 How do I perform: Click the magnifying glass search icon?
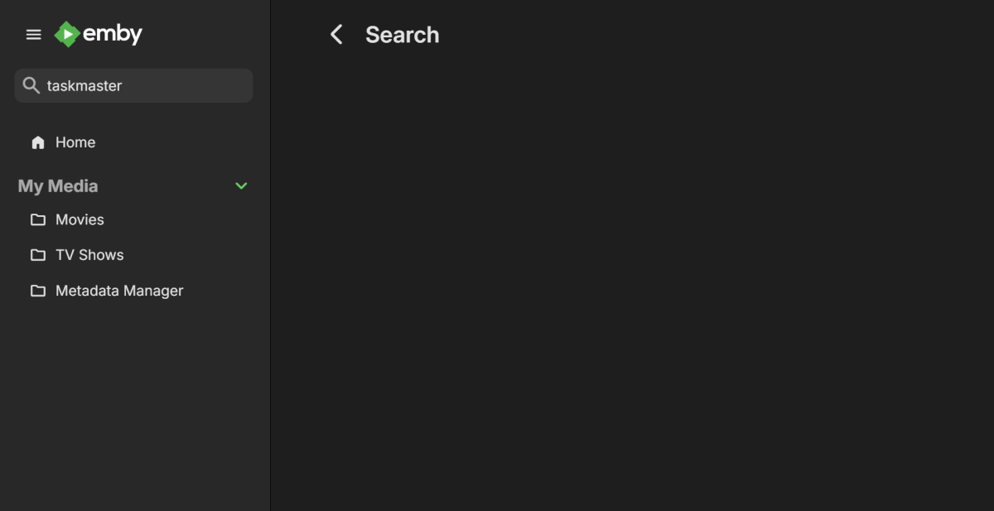[31, 85]
